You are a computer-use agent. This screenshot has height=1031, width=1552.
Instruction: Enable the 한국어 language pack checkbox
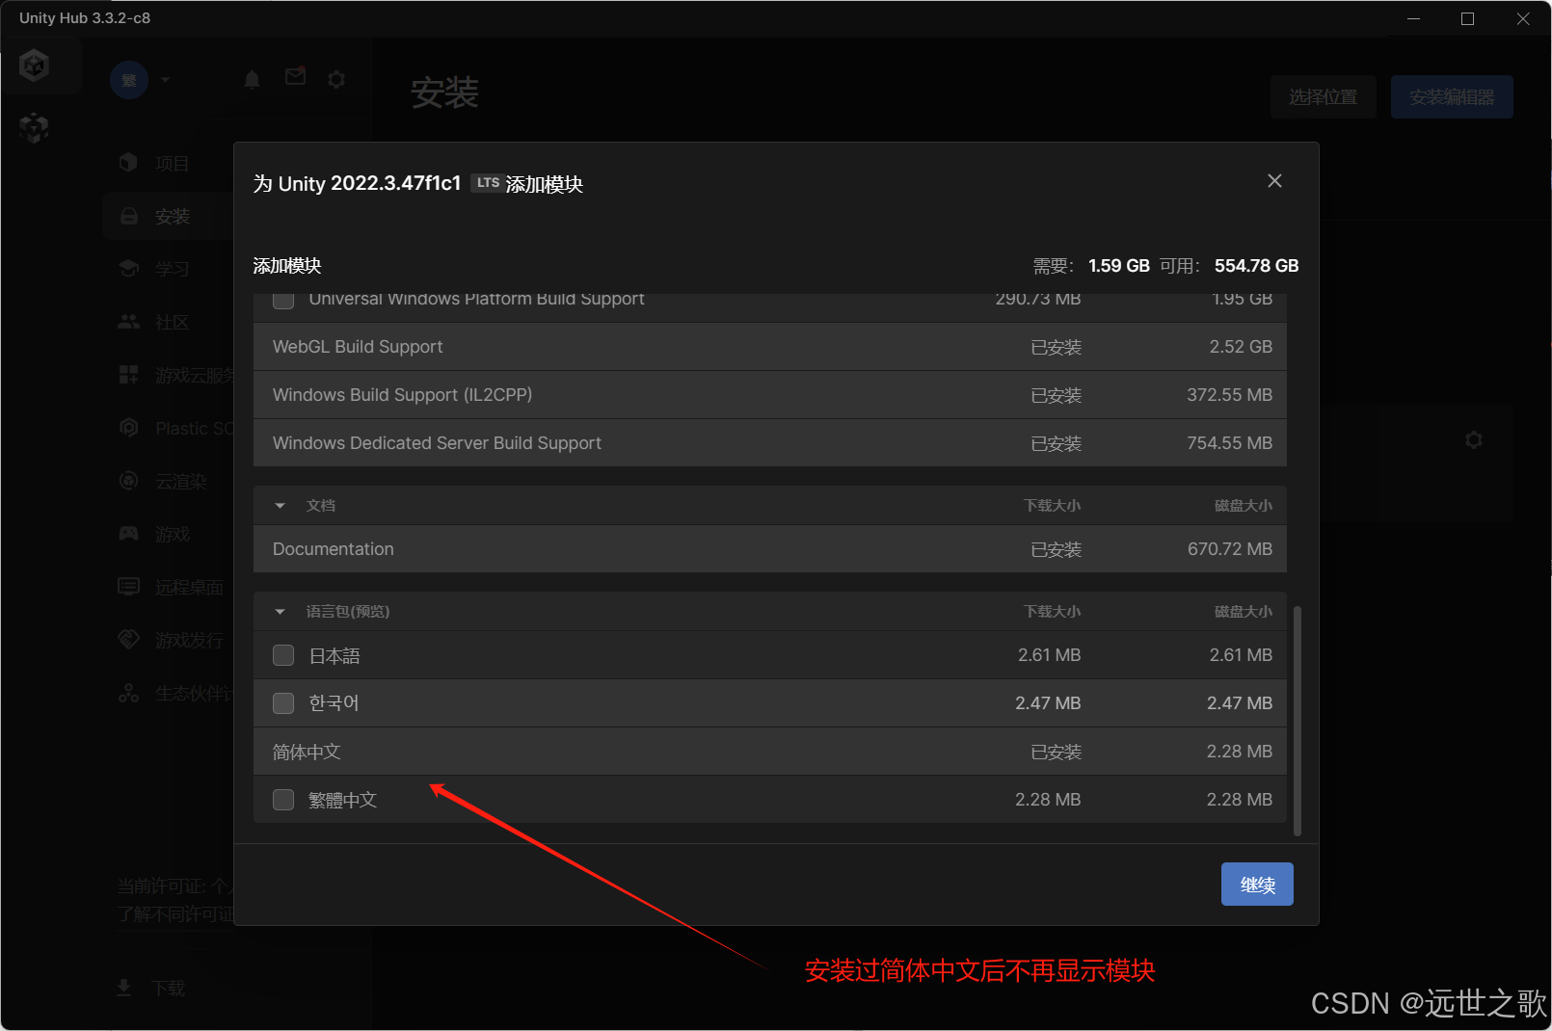283,703
